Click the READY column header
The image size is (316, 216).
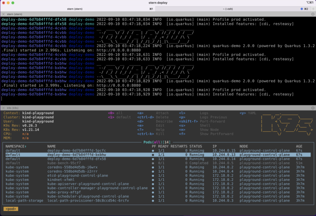(163, 147)
